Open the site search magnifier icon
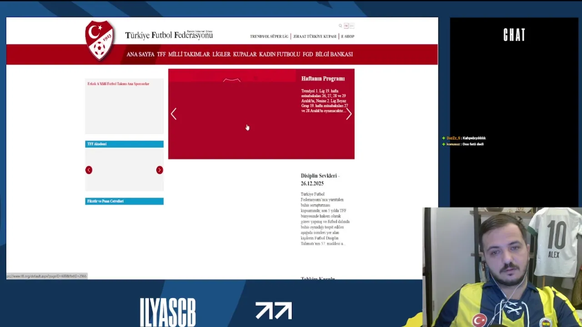Viewport: 582px width, 327px height. coord(340,26)
